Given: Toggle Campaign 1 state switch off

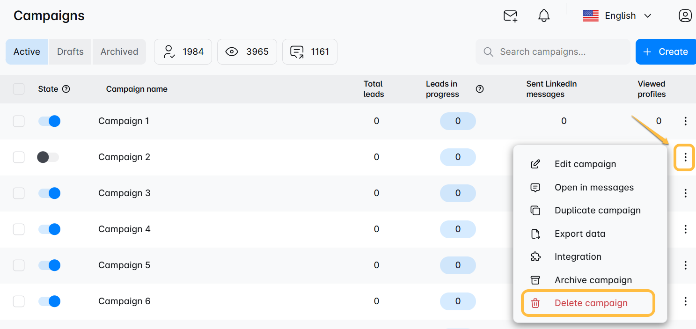Looking at the screenshot, I should pos(49,121).
